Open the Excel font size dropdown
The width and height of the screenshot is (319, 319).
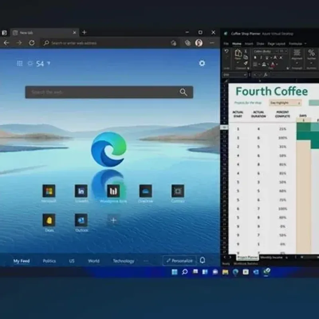click(286, 51)
